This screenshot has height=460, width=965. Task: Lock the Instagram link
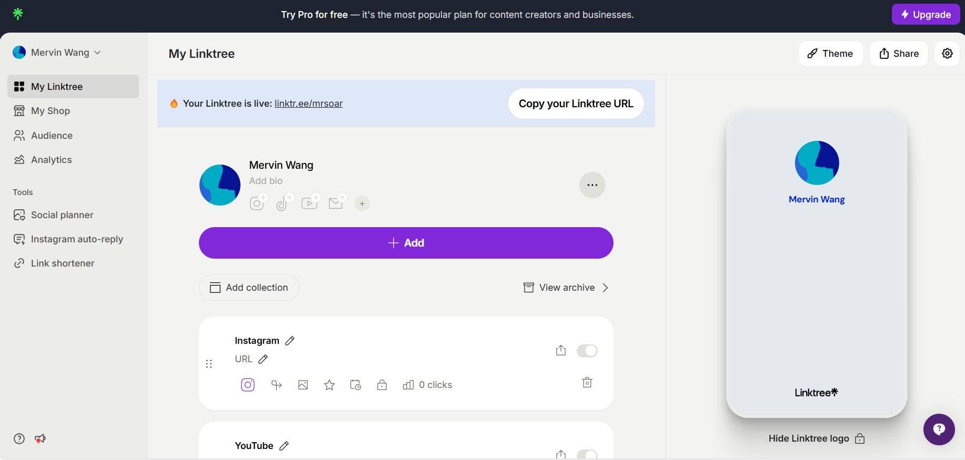click(x=382, y=385)
